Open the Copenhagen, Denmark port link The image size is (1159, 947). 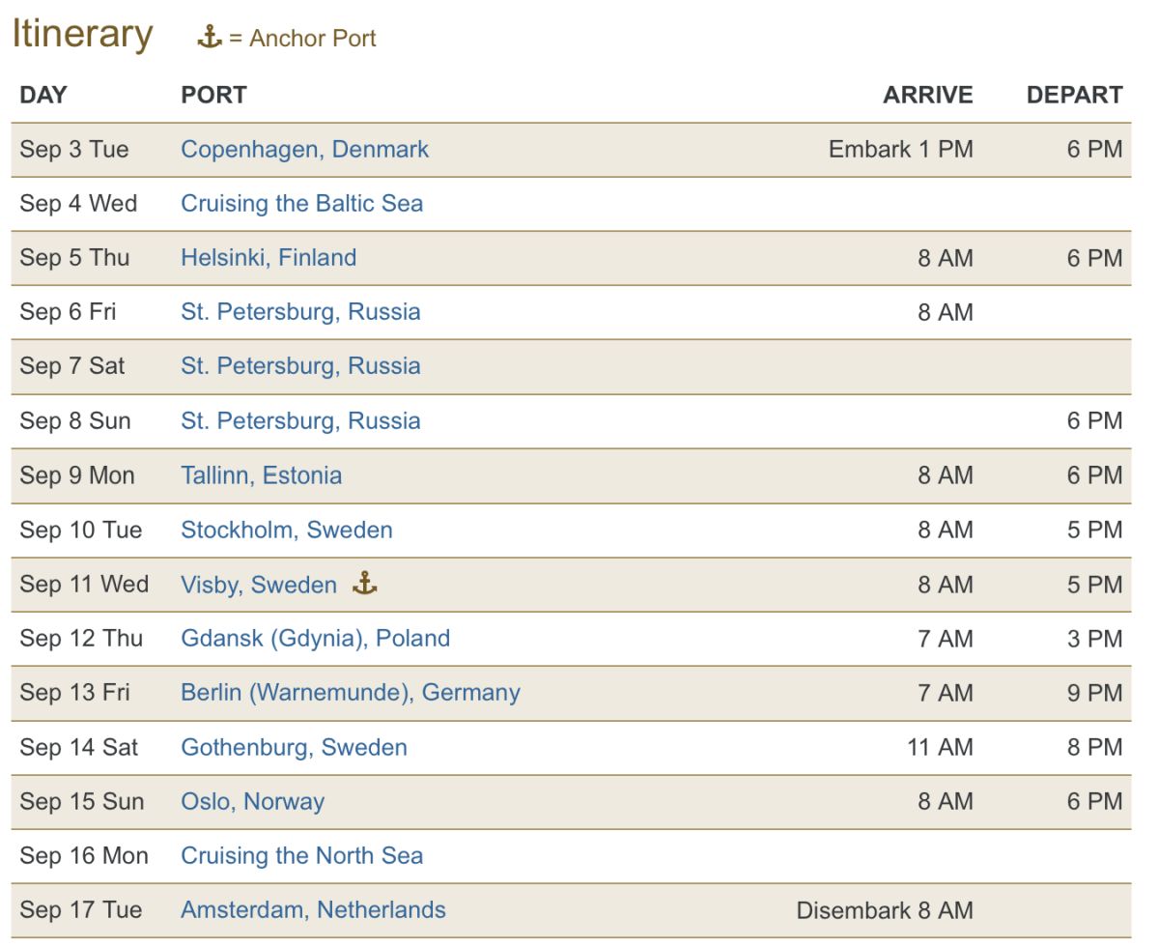[304, 150]
